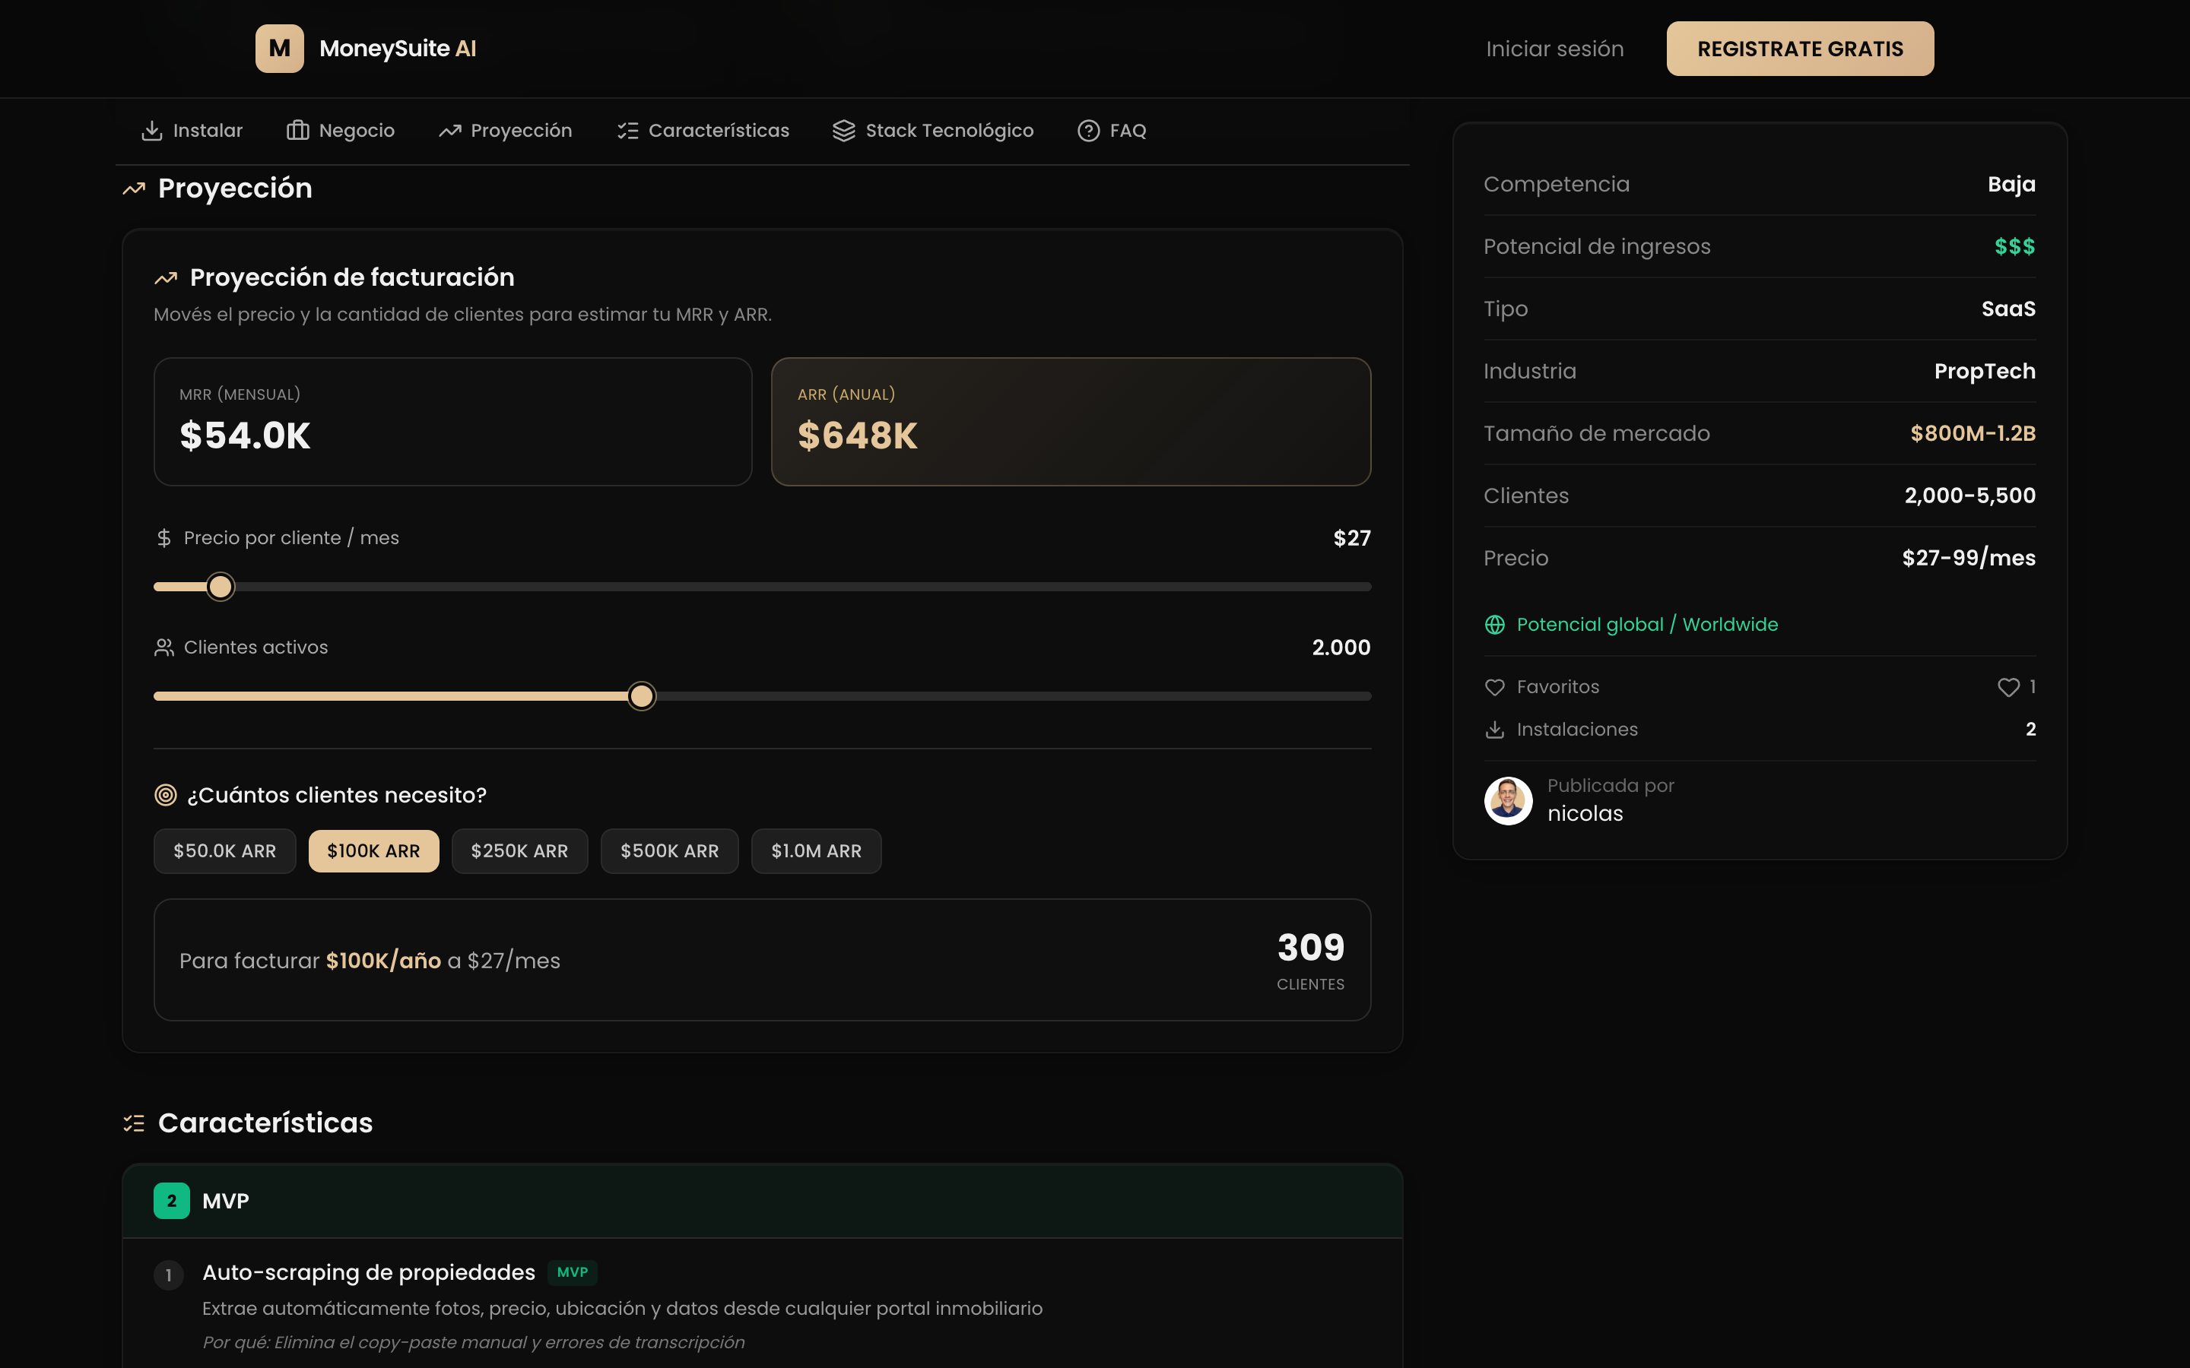The width and height of the screenshot is (2190, 1368).
Task: Click the Instalar download icon in nav
Action: 152,131
